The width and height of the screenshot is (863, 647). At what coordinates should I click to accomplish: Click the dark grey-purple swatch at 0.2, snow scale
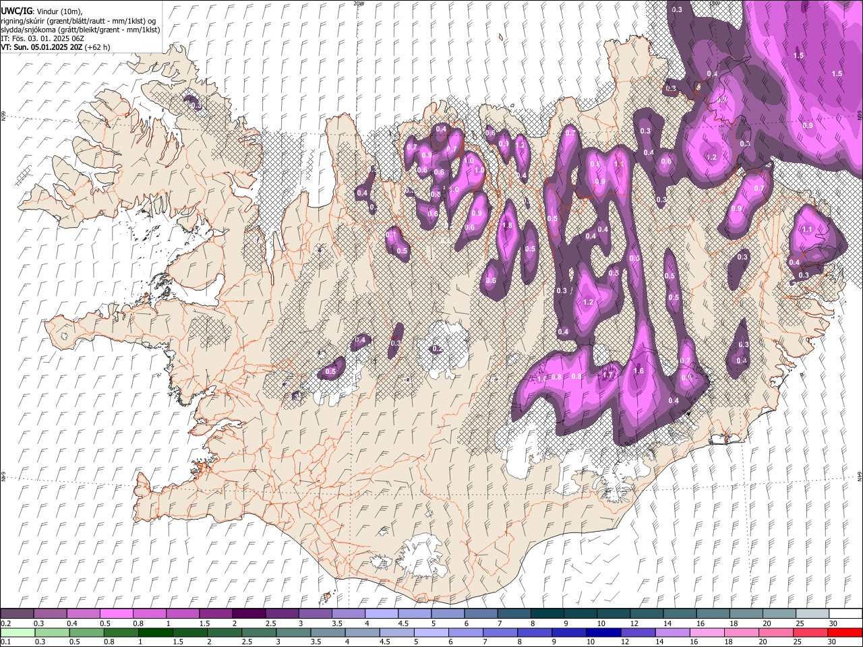click(17, 614)
